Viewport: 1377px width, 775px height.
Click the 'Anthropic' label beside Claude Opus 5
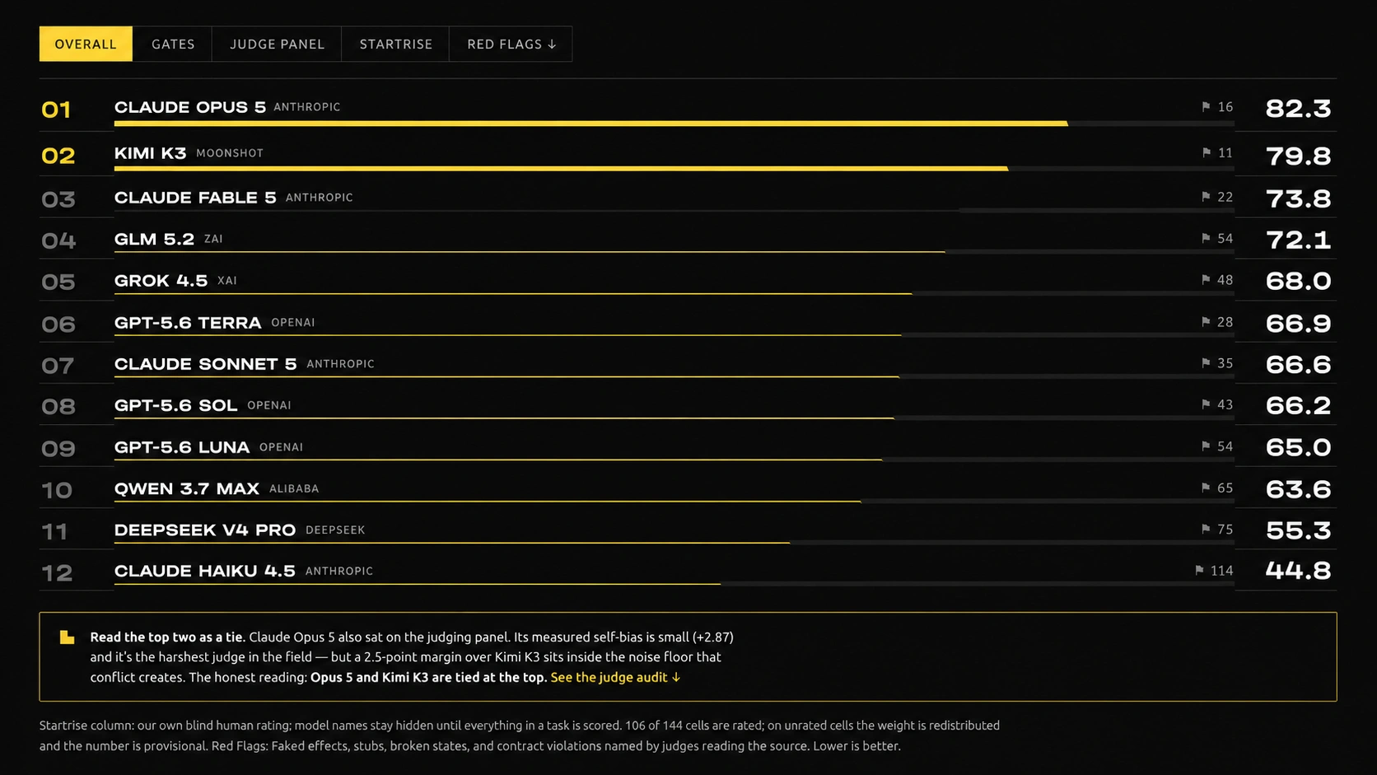(307, 107)
